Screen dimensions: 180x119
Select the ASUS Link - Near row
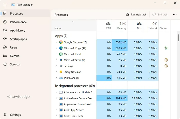105,116
